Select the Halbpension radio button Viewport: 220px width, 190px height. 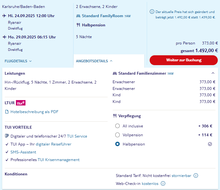click(117, 144)
